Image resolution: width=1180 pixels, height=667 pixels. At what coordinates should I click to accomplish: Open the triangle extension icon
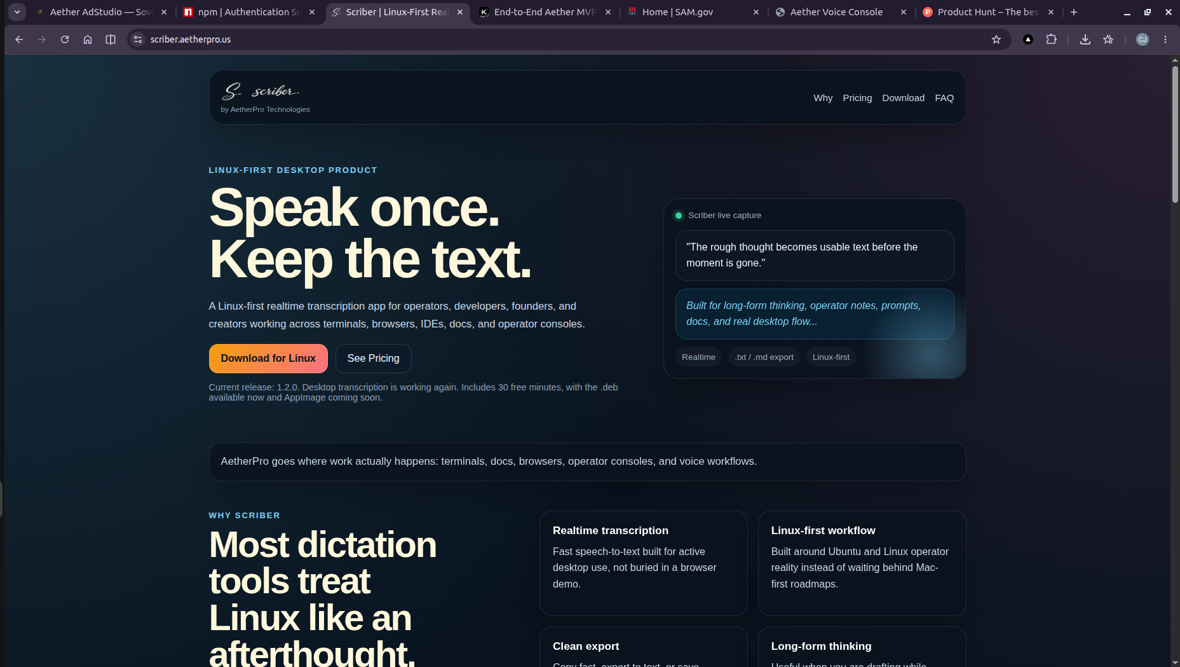1028,39
